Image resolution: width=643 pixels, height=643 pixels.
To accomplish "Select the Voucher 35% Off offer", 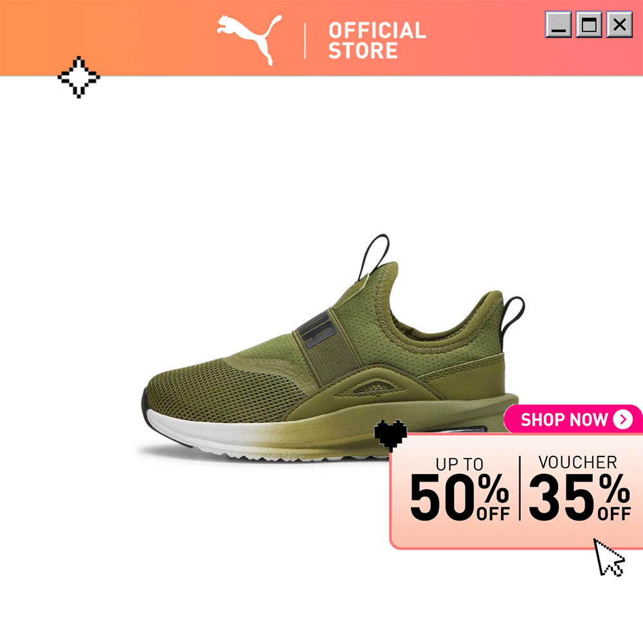I will click(x=579, y=488).
